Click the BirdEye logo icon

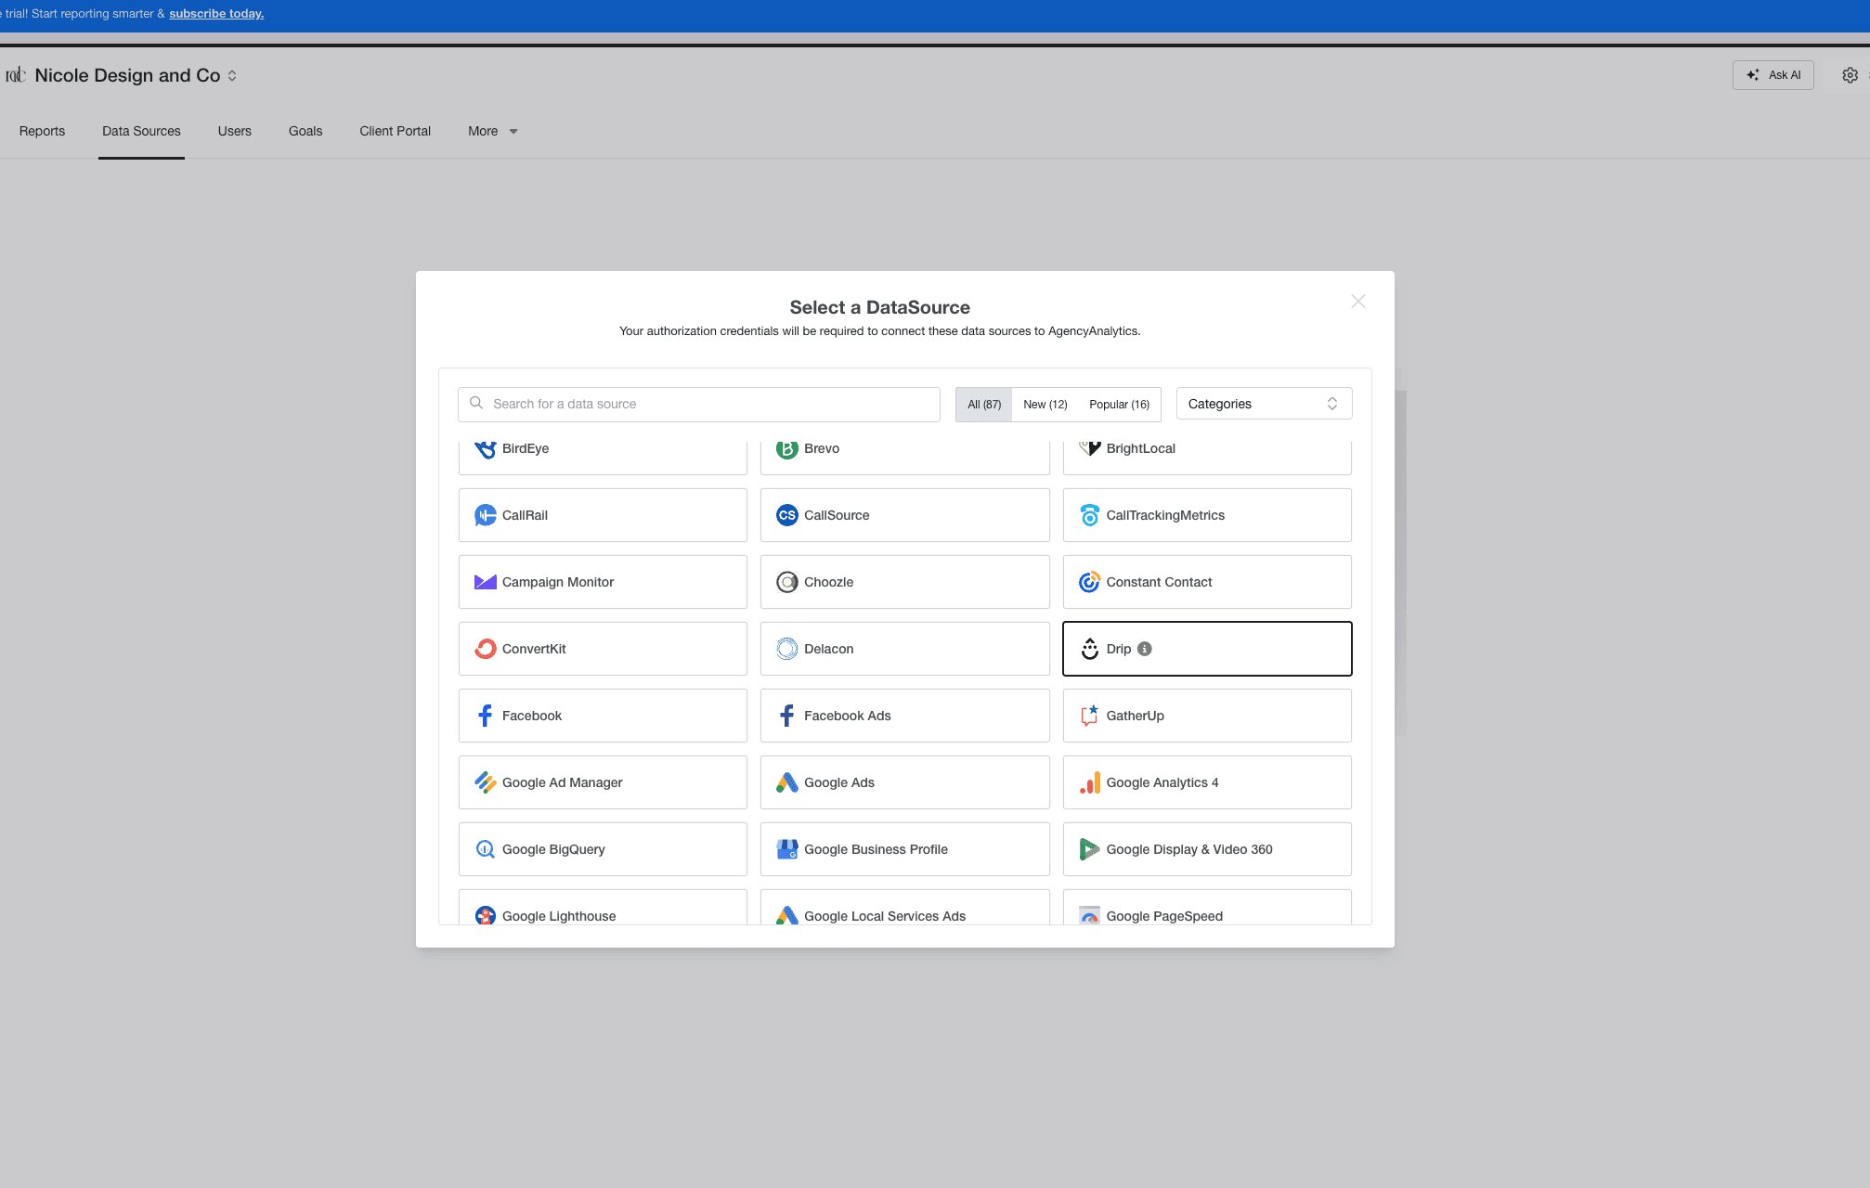point(485,449)
